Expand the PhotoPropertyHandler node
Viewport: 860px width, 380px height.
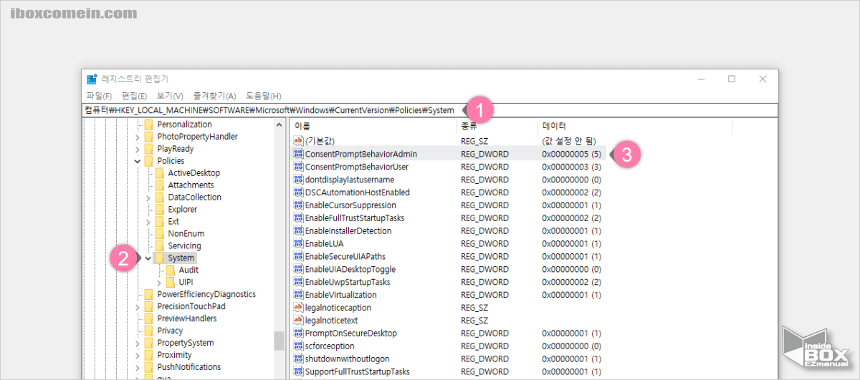pos(138,137)
